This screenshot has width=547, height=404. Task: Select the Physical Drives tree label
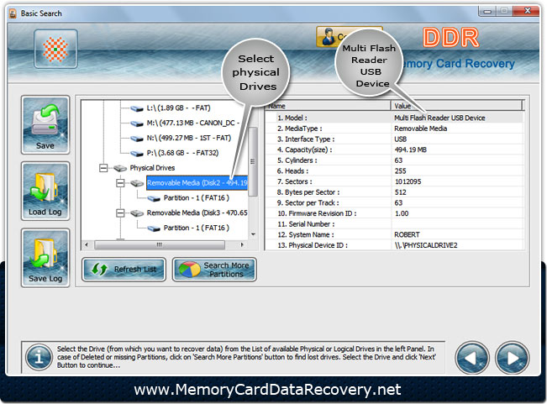click(x=152, y=168)
